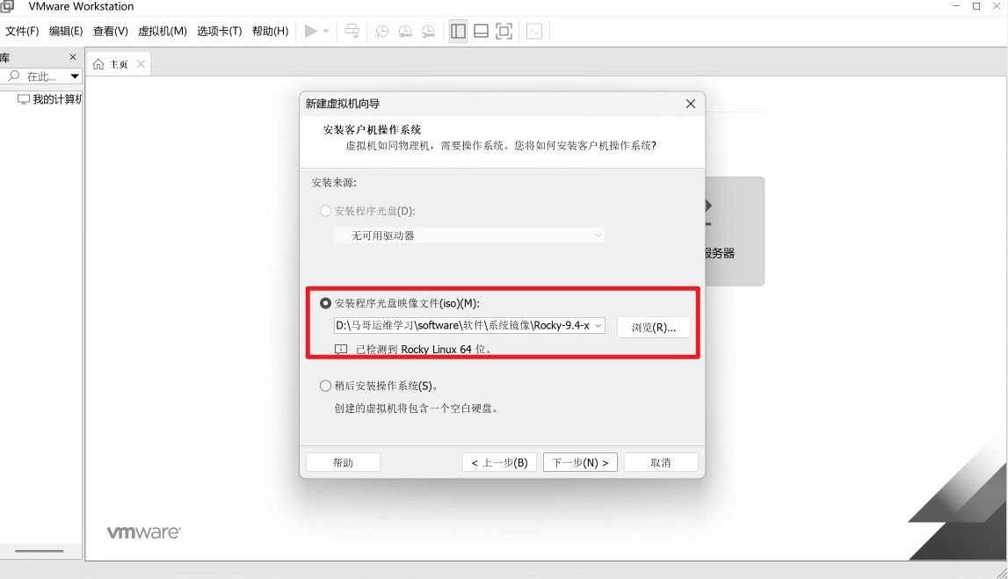The width and height of the screenshot is (1008, 579).
Task: Open the 选项卡(T) menu
Action: [x=219, y=31]
